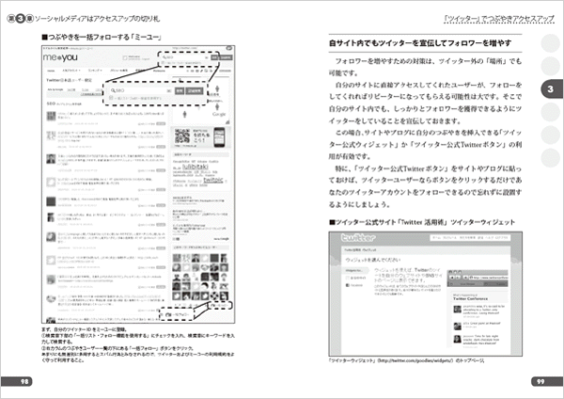Click the white top navigation bar on the Twitter page

470,238
